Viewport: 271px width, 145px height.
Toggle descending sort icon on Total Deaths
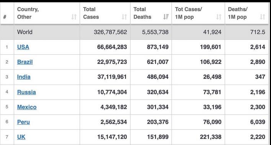166,17
